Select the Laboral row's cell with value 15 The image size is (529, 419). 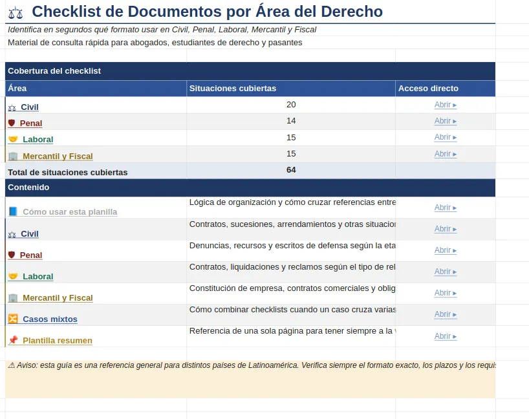click(x=291, y=138)
